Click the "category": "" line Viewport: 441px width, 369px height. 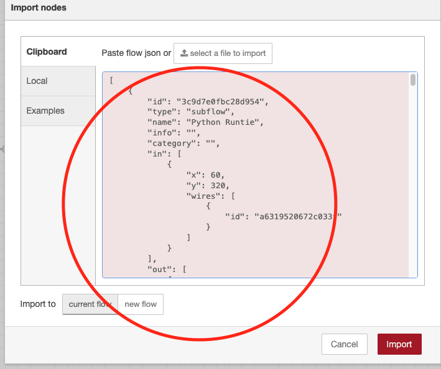(183, 143)
